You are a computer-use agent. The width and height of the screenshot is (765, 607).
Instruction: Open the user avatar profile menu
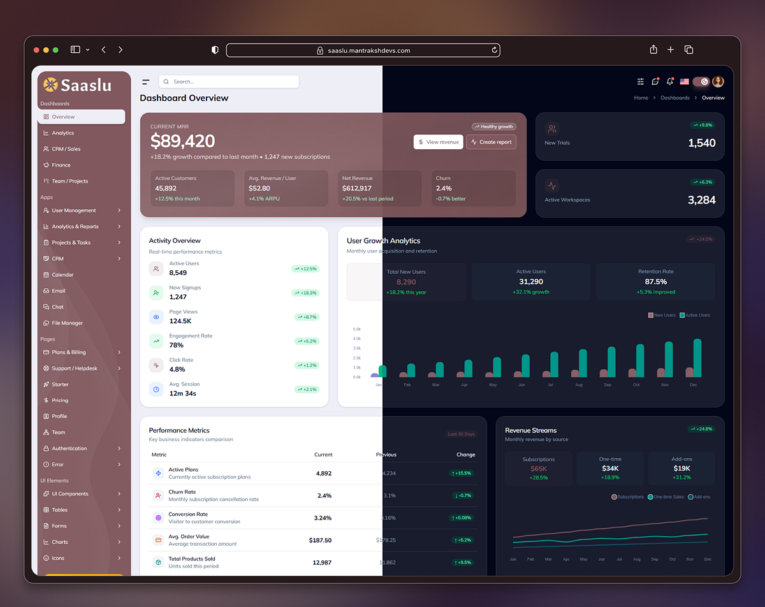click(718, 82)
